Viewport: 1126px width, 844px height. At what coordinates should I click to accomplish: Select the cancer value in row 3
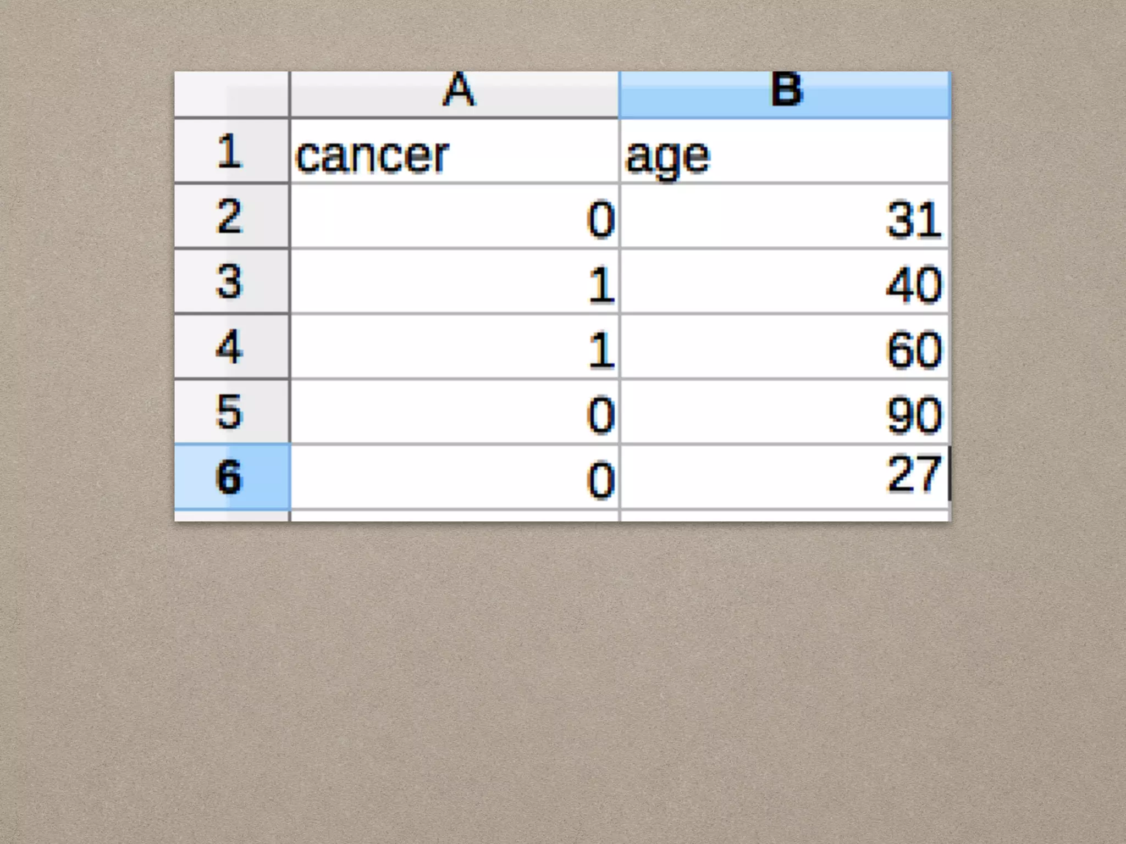click(x=454, y=282)
